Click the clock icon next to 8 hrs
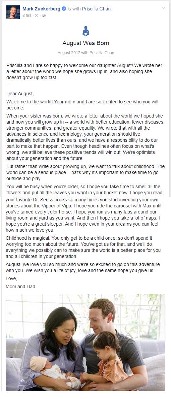The image size is (171, 399). [x=37, y=15]
